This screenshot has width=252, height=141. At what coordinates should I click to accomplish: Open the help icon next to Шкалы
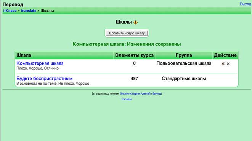[135, 22]
